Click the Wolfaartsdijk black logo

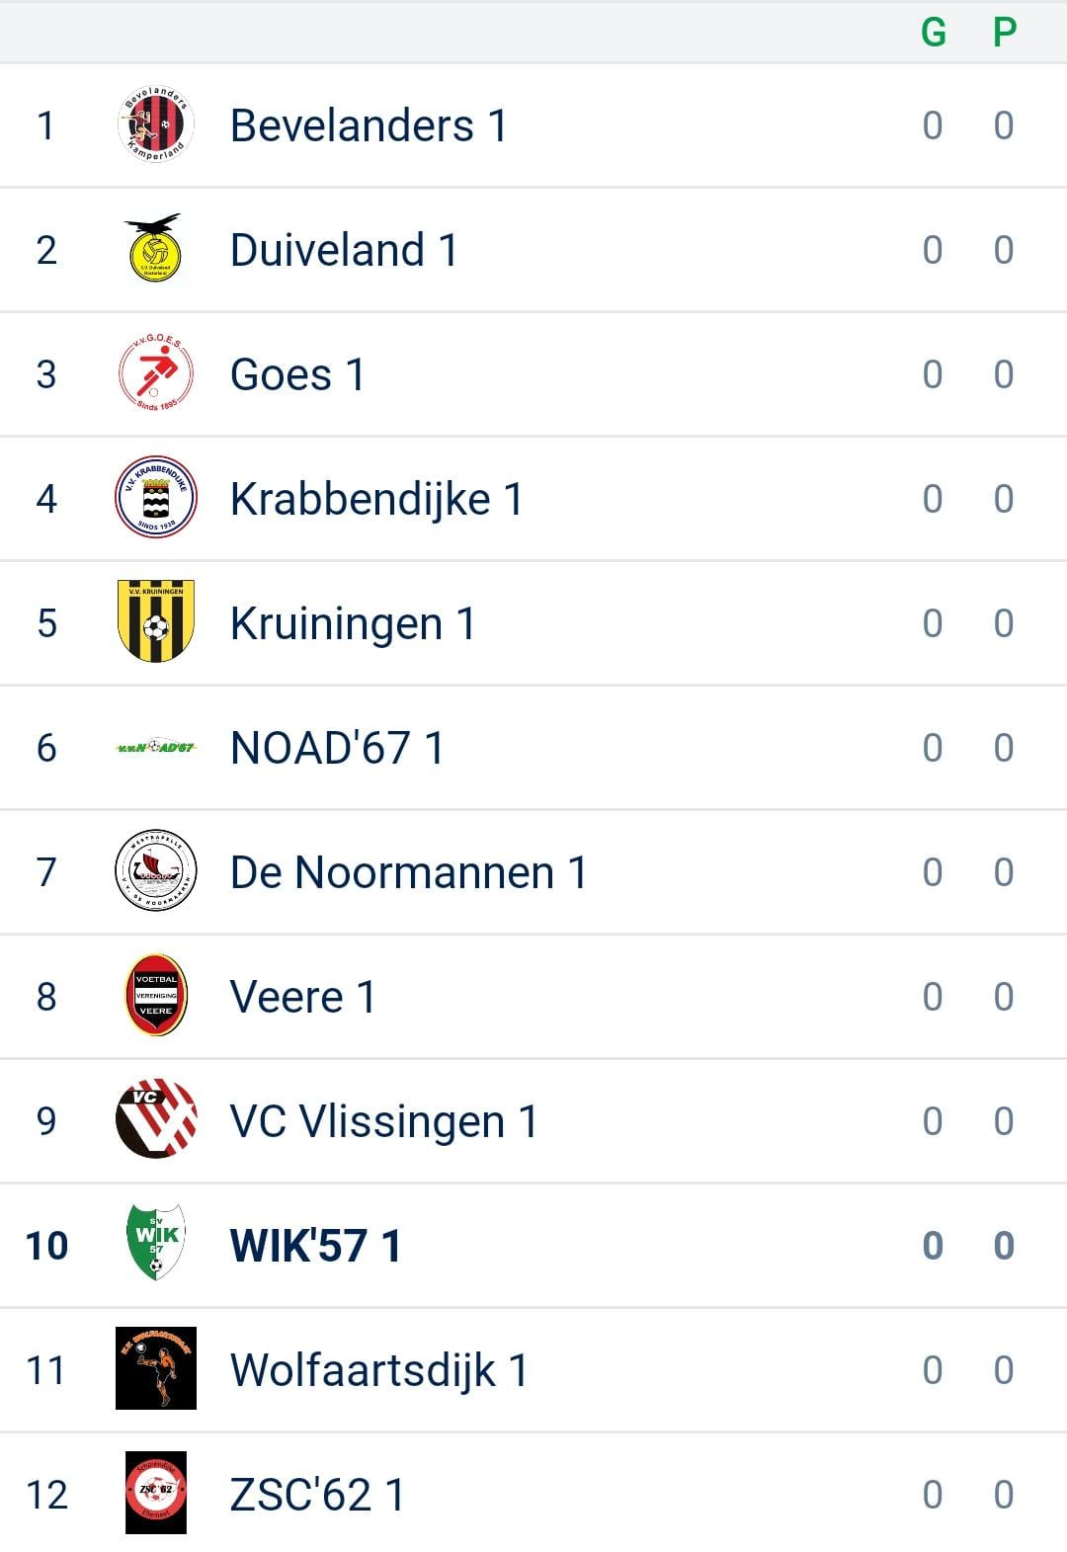(156, 1368)
